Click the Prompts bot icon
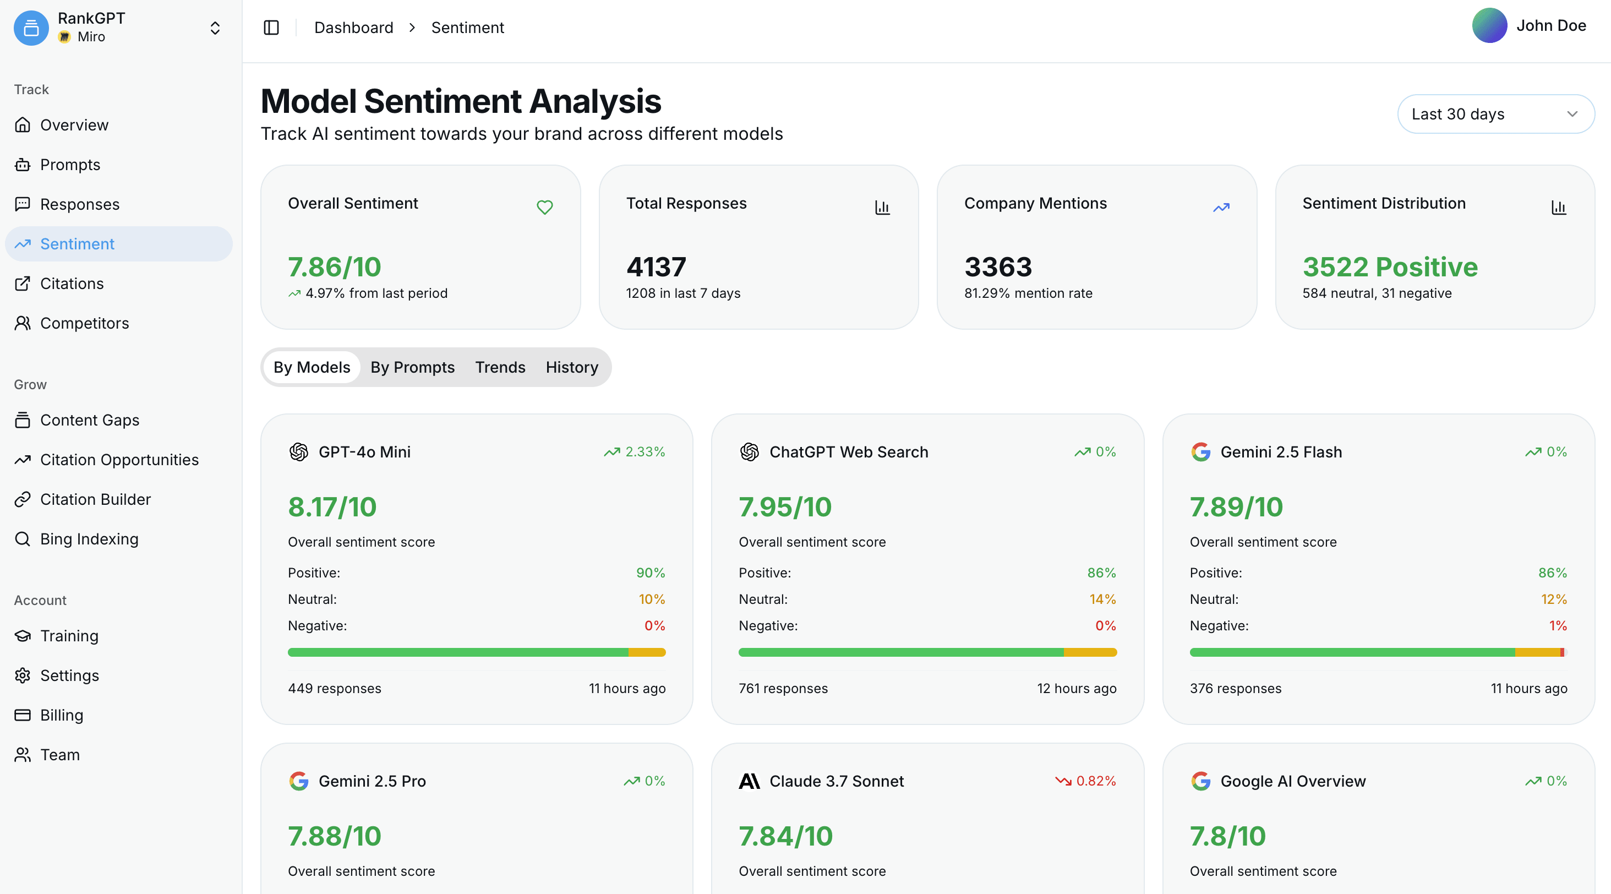This screenshot has width=1611, height=894. tap(23, 165)
